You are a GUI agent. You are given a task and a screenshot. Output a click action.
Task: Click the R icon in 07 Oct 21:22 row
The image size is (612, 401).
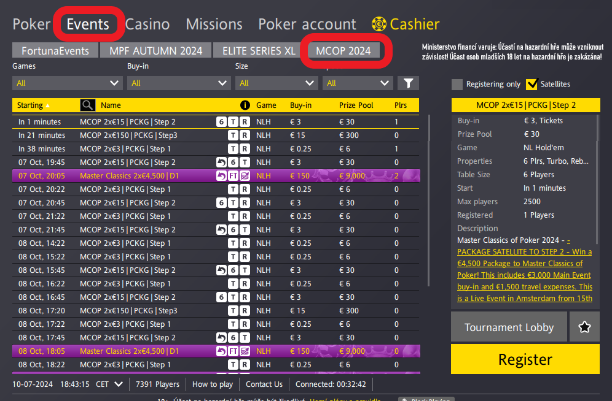coord(245,216)
